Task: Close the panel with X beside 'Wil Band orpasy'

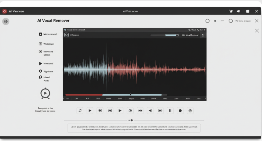Action: [256, 21]
